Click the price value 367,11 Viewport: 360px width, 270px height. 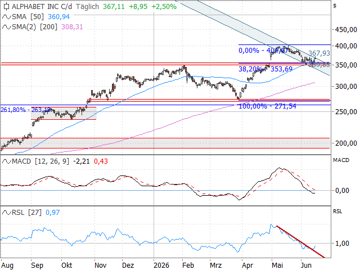114,6
